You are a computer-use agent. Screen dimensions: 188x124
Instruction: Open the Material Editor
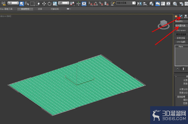(175, 4)
